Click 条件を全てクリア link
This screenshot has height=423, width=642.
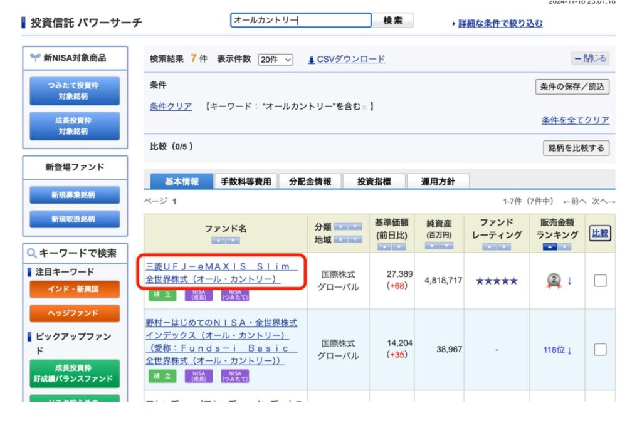576,120
